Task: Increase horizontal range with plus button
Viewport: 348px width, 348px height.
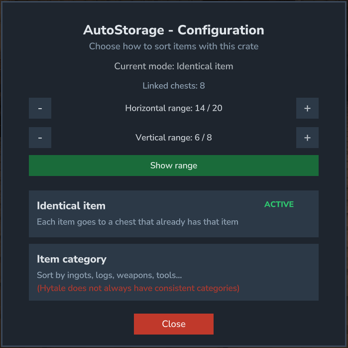Action: [x=307, y=108]
